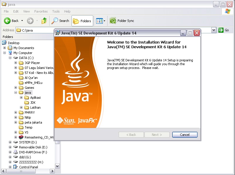Screen dimensions: 235x175
Task: Click scroll down arrow in Folders pane
Action: [57, 166]
